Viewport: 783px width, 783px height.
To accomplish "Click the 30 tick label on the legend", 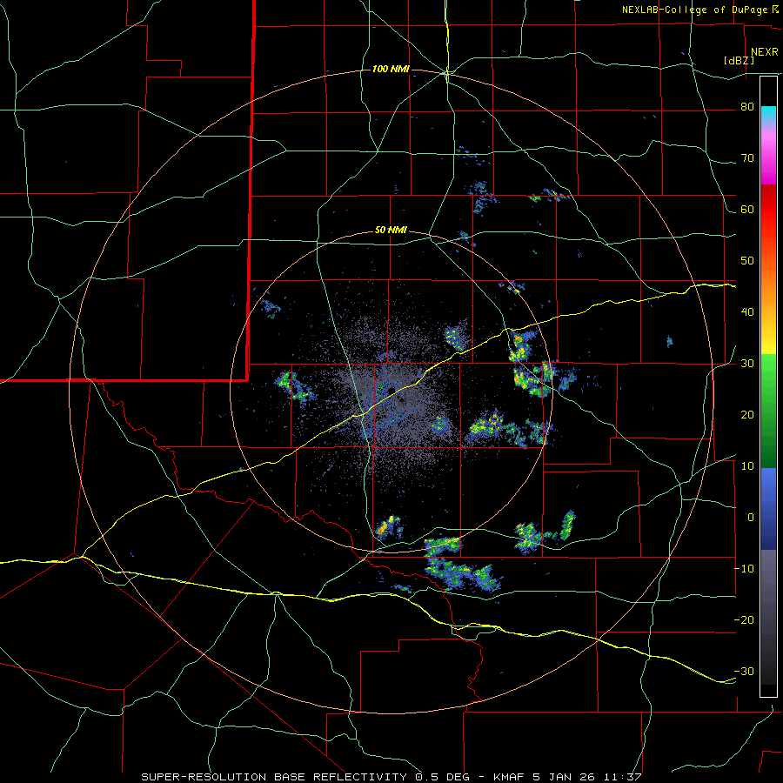I will (747, 363).
